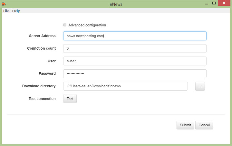Select the User text field

coord(135,61)
